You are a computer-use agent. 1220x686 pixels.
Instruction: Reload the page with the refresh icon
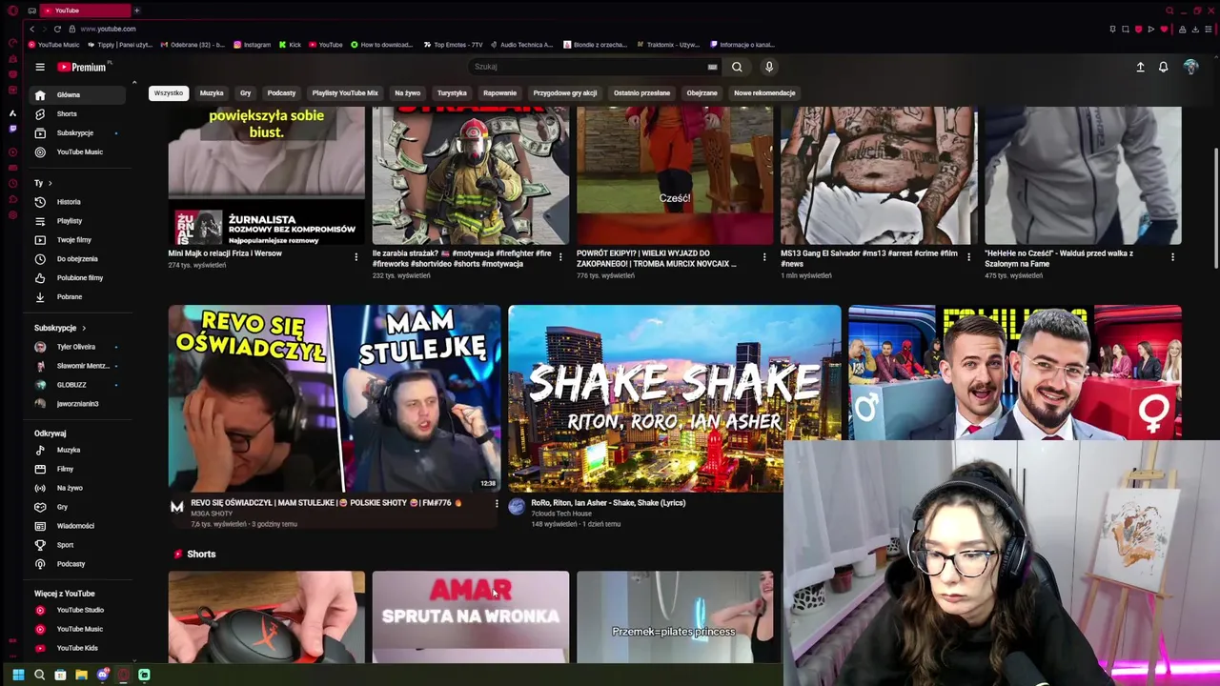57,29
